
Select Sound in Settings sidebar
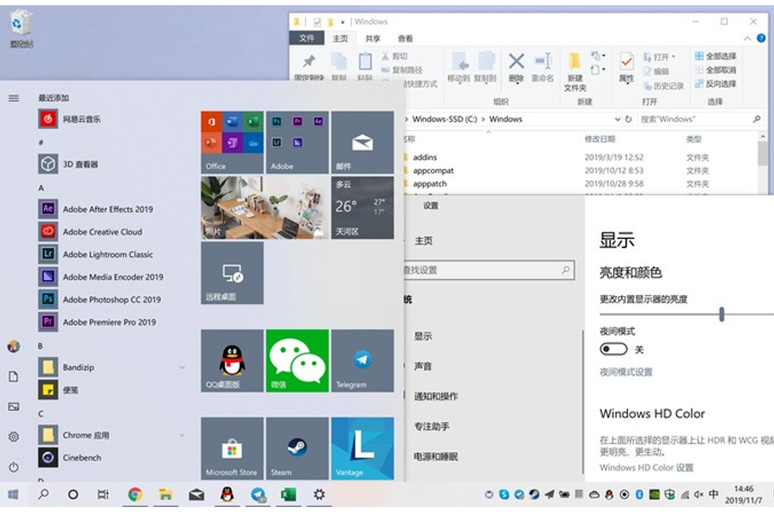coord(423,366)
